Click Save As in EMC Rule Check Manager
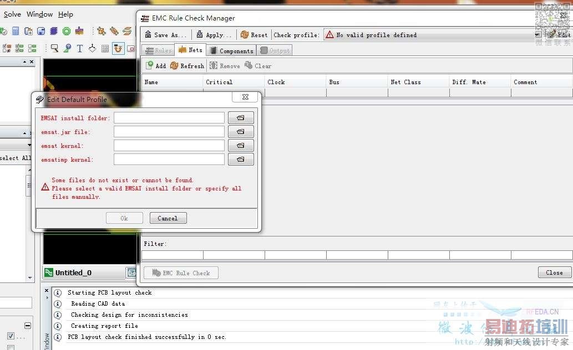The image size is (573, 350). [x=165, y=35]
